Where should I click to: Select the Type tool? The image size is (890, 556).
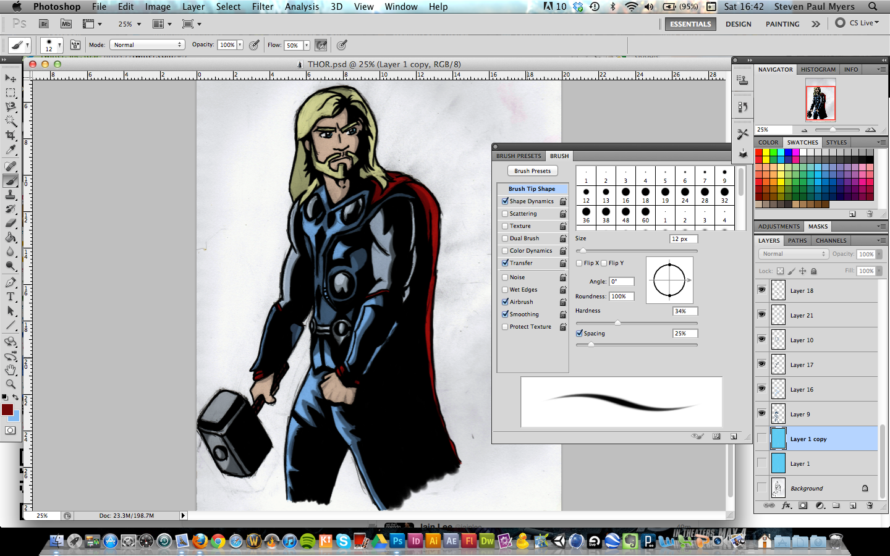coord(11,297)
